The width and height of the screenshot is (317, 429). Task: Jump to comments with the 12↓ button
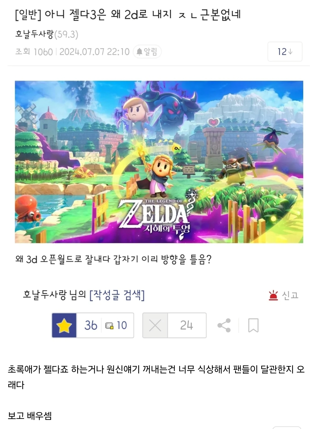[x=285, y=52]
